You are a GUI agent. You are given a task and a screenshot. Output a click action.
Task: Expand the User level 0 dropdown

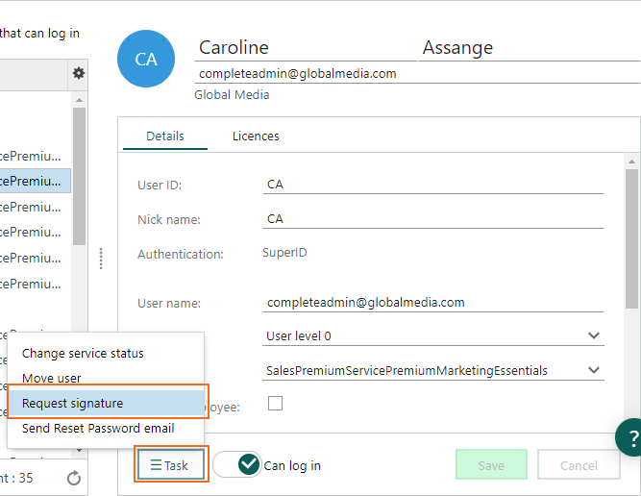432,336
